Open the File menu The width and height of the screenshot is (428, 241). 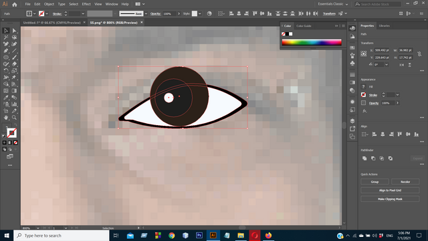(x=27, y=4)
